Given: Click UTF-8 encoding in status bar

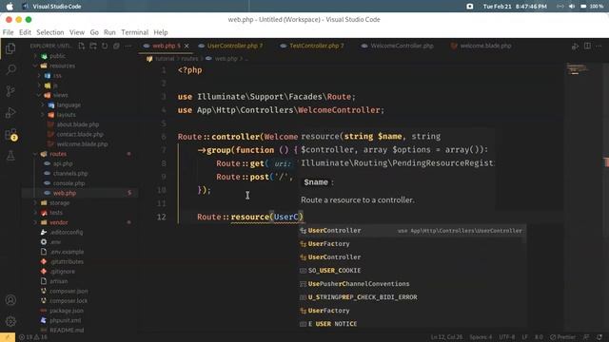Looking at the screenshot, I should click(506, 337).
